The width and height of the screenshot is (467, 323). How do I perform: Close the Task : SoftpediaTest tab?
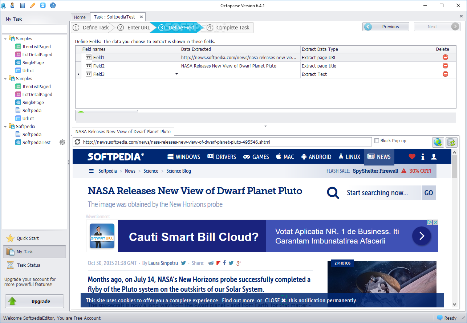click(x=141, y=17)
